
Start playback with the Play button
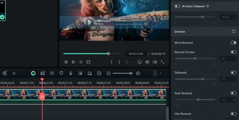(x=81, y=62)
